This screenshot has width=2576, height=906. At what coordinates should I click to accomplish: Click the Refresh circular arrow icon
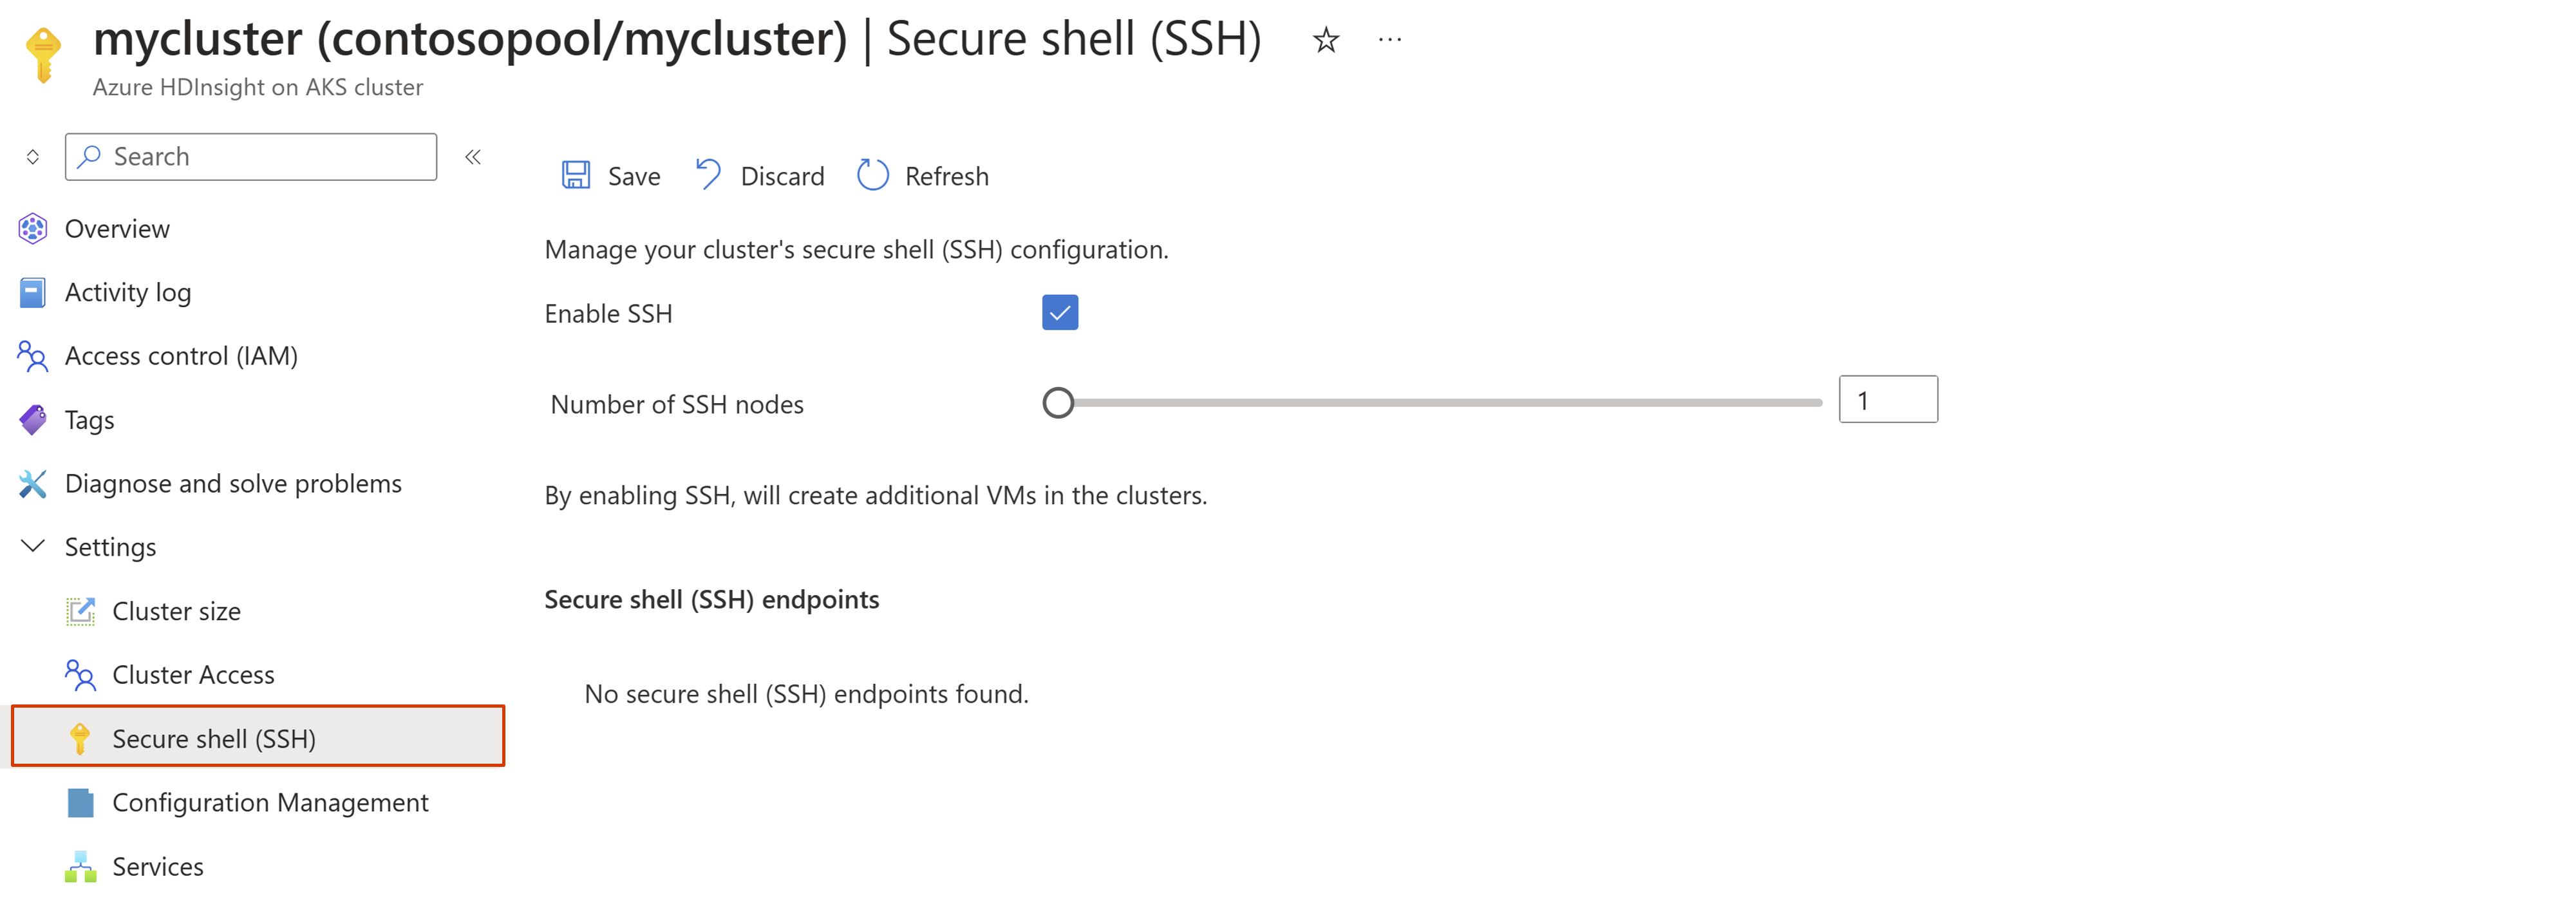tap(872, 175)
